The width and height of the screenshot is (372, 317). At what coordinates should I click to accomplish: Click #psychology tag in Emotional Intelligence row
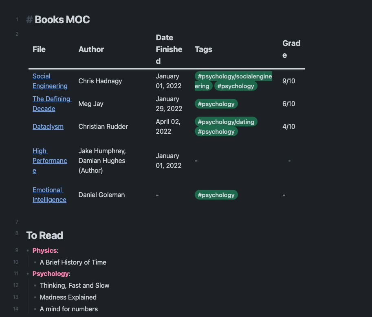point(216,195)
